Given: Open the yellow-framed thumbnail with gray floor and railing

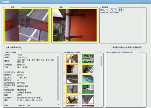Looking at the screenshot, I should click(x=88, y=69).
